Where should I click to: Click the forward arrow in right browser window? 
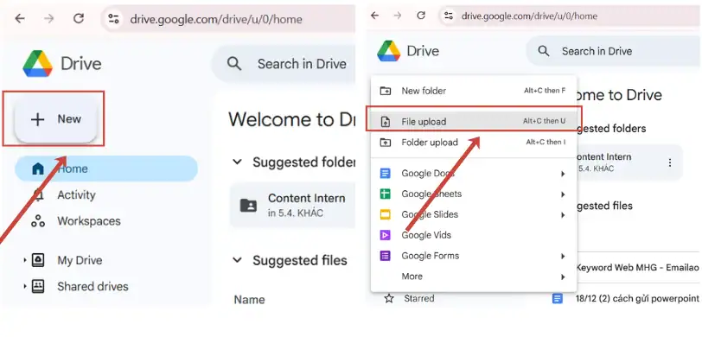coord(397,16)
